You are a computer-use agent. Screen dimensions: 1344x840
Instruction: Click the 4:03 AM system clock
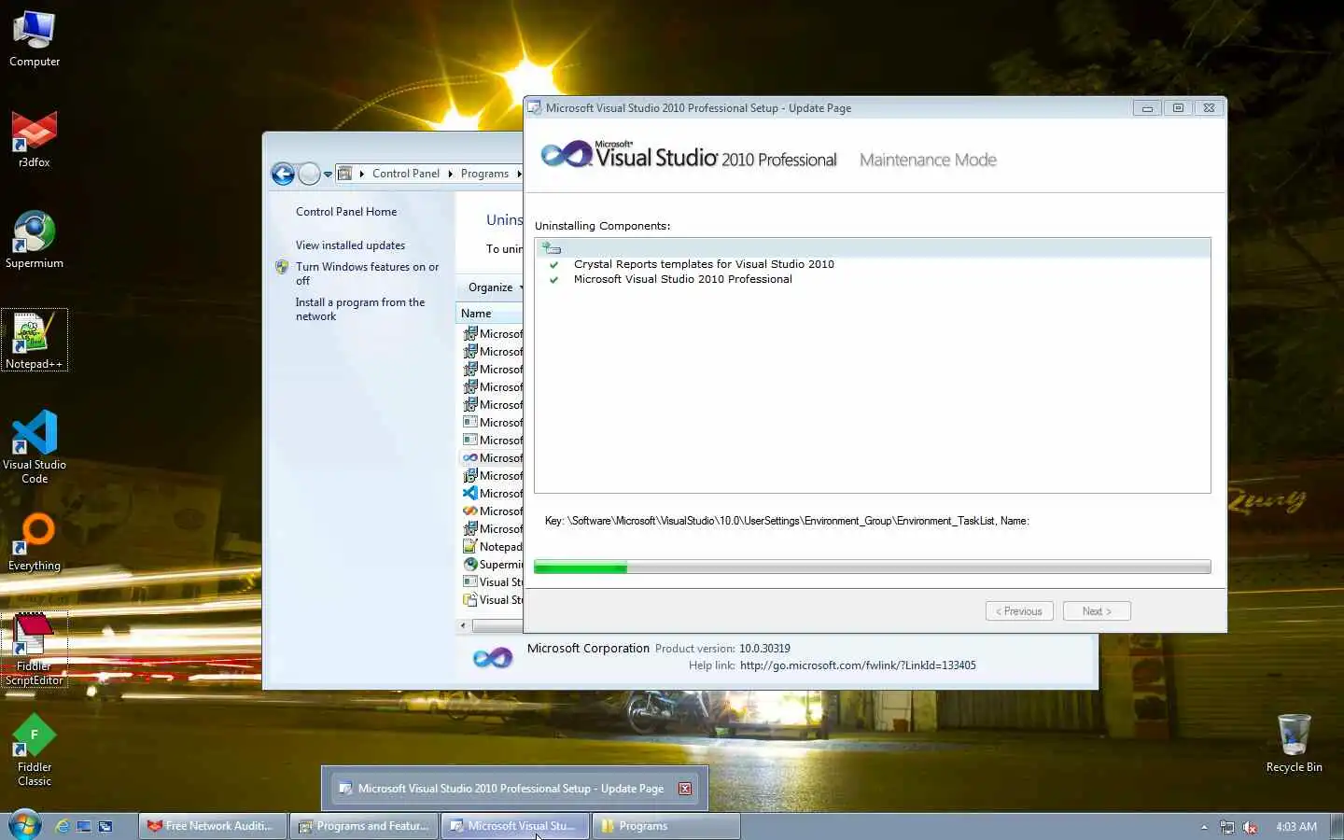[1295, 827]
